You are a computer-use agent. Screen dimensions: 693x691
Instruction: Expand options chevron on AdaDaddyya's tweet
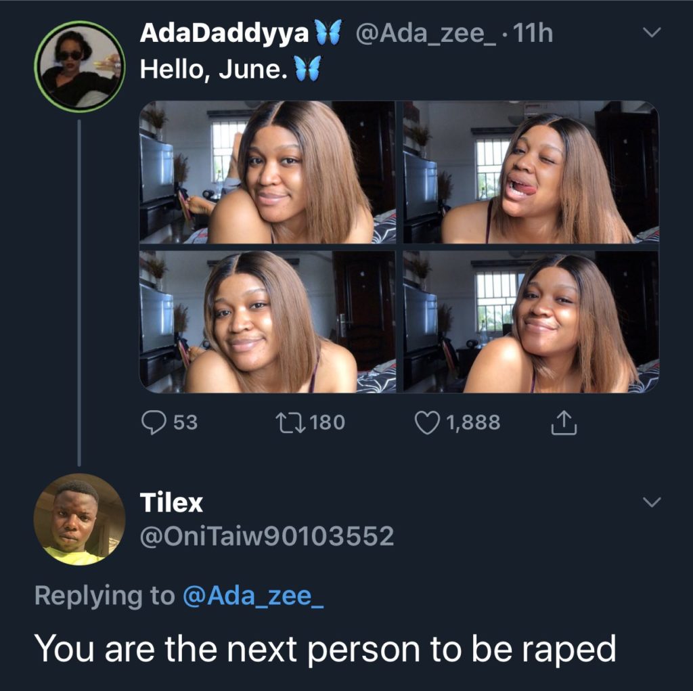[652, 32]
